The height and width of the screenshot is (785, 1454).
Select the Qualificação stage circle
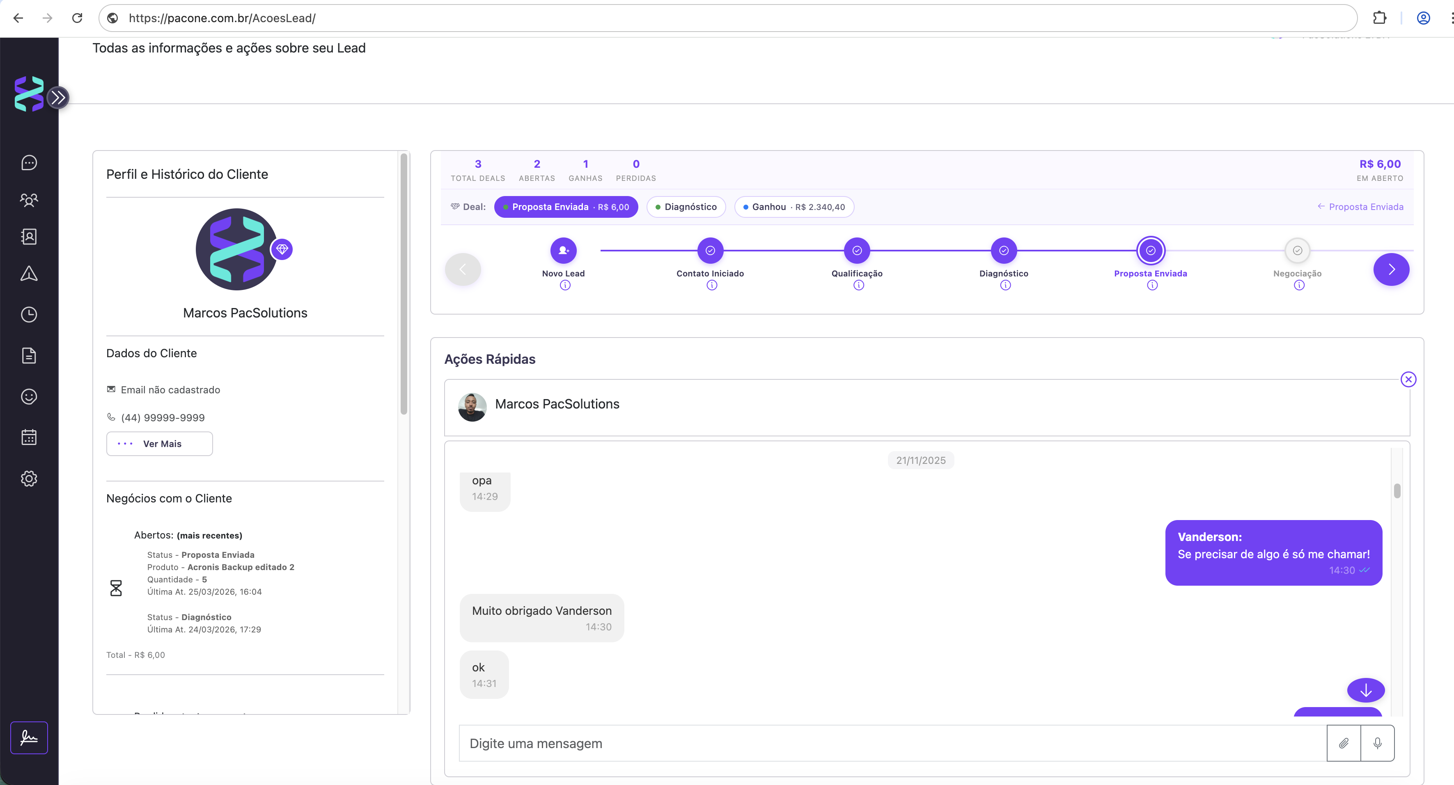tap(857, 250)
